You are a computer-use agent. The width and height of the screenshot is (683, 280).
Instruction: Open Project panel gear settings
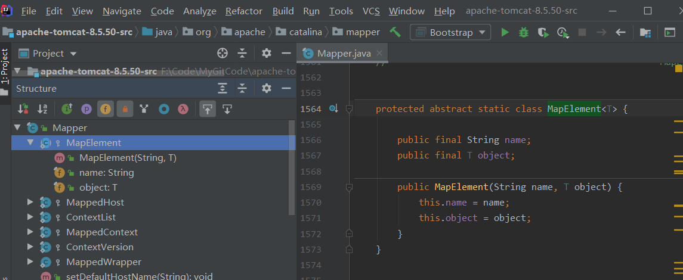click(267, 53)
